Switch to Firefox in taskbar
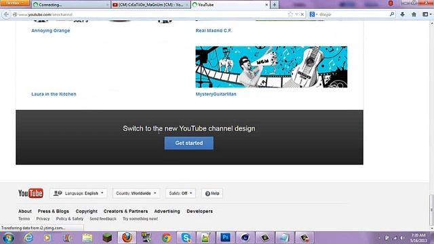The width and height of the screenshot is (434, 244). pyautogui.click(x=127, y=238)
